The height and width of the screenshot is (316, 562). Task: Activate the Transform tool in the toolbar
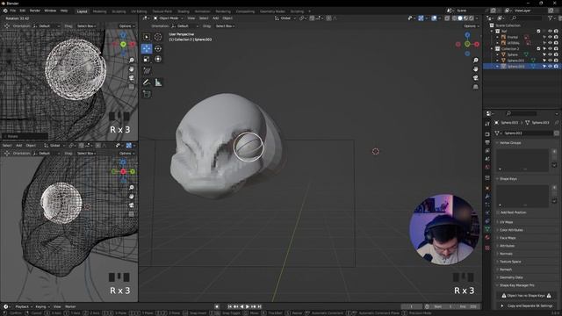pyautogui.click(x=158, y=59)
